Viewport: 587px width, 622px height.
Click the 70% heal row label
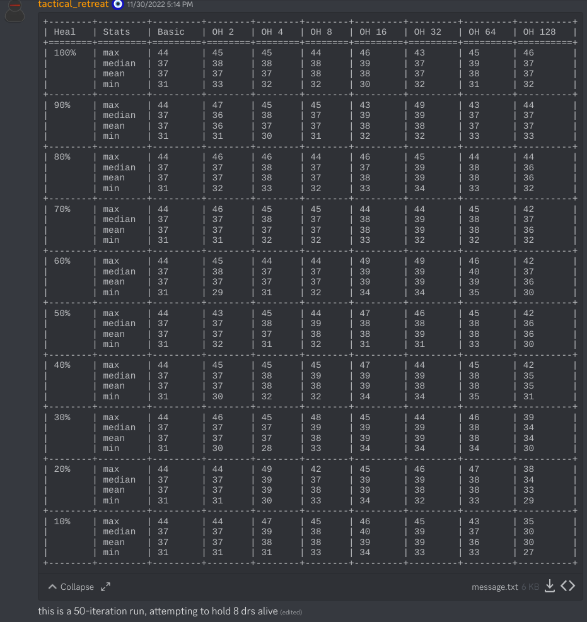62,209
